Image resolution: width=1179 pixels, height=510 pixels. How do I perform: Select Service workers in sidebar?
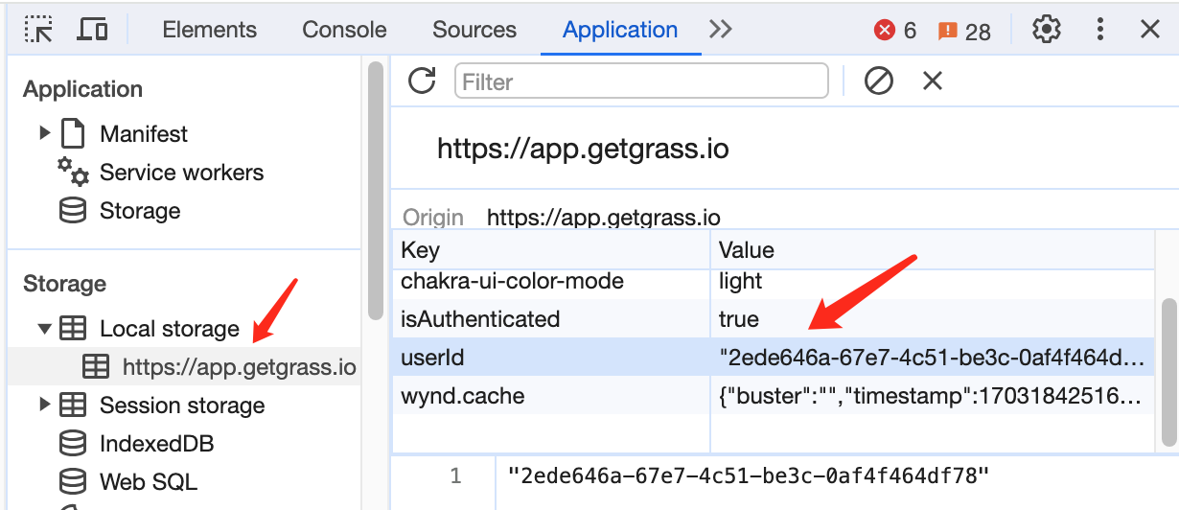[x=181, y=173]
